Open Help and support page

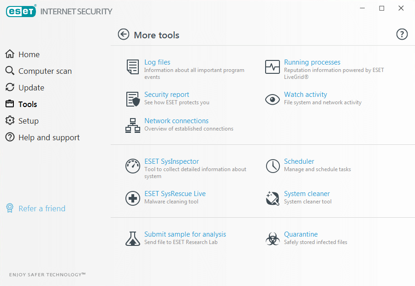49,137
